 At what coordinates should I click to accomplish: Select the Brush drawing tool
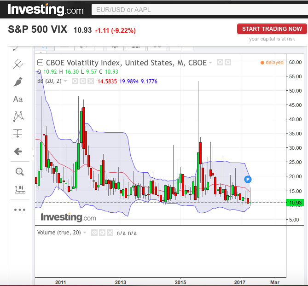point(18,82)
